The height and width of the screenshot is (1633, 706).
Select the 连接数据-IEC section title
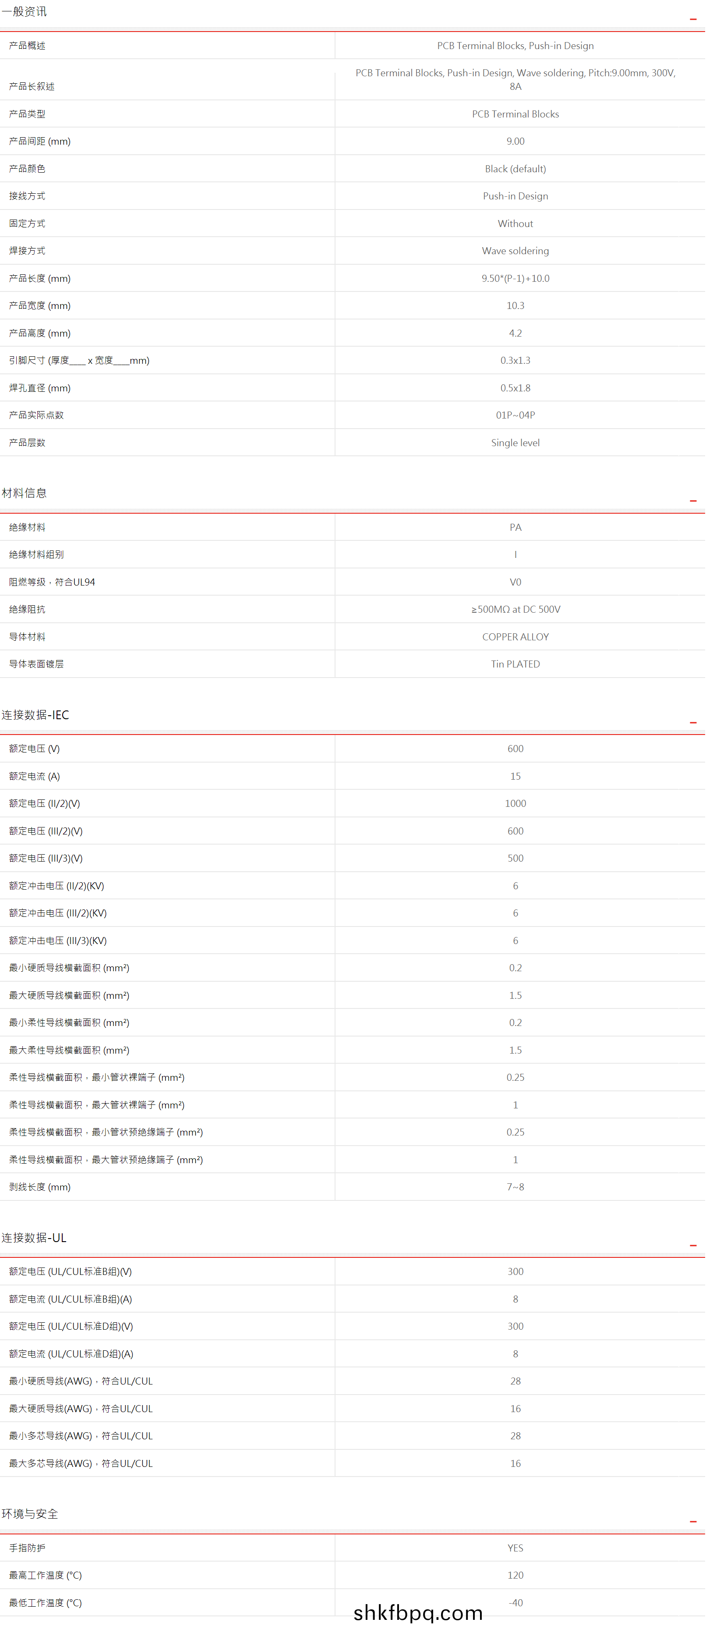point(35,715)
